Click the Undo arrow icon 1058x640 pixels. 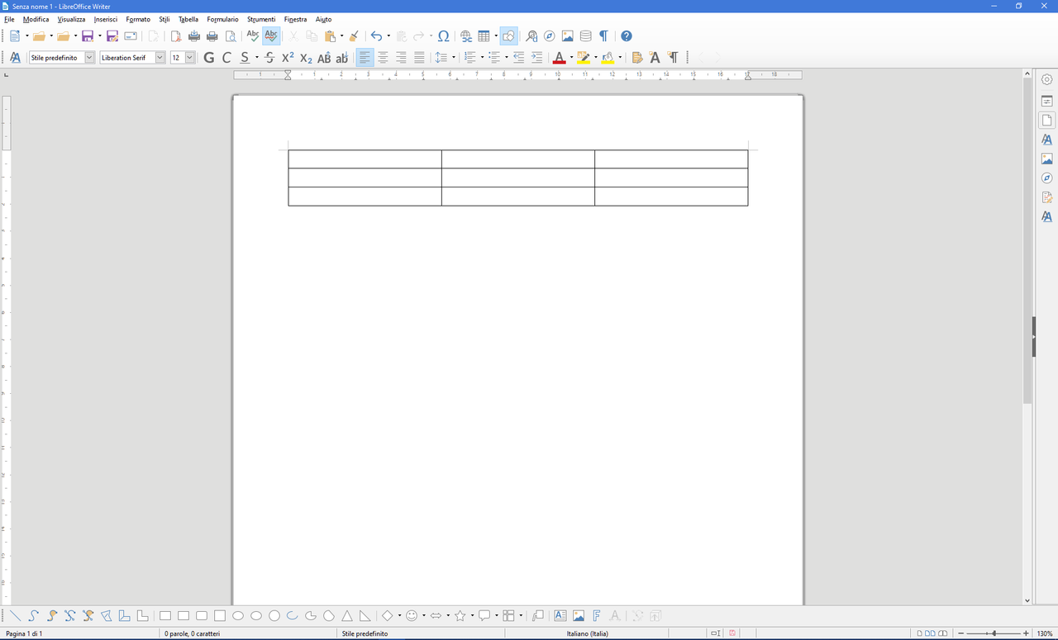pyautogui.click(x=376, y=36)
